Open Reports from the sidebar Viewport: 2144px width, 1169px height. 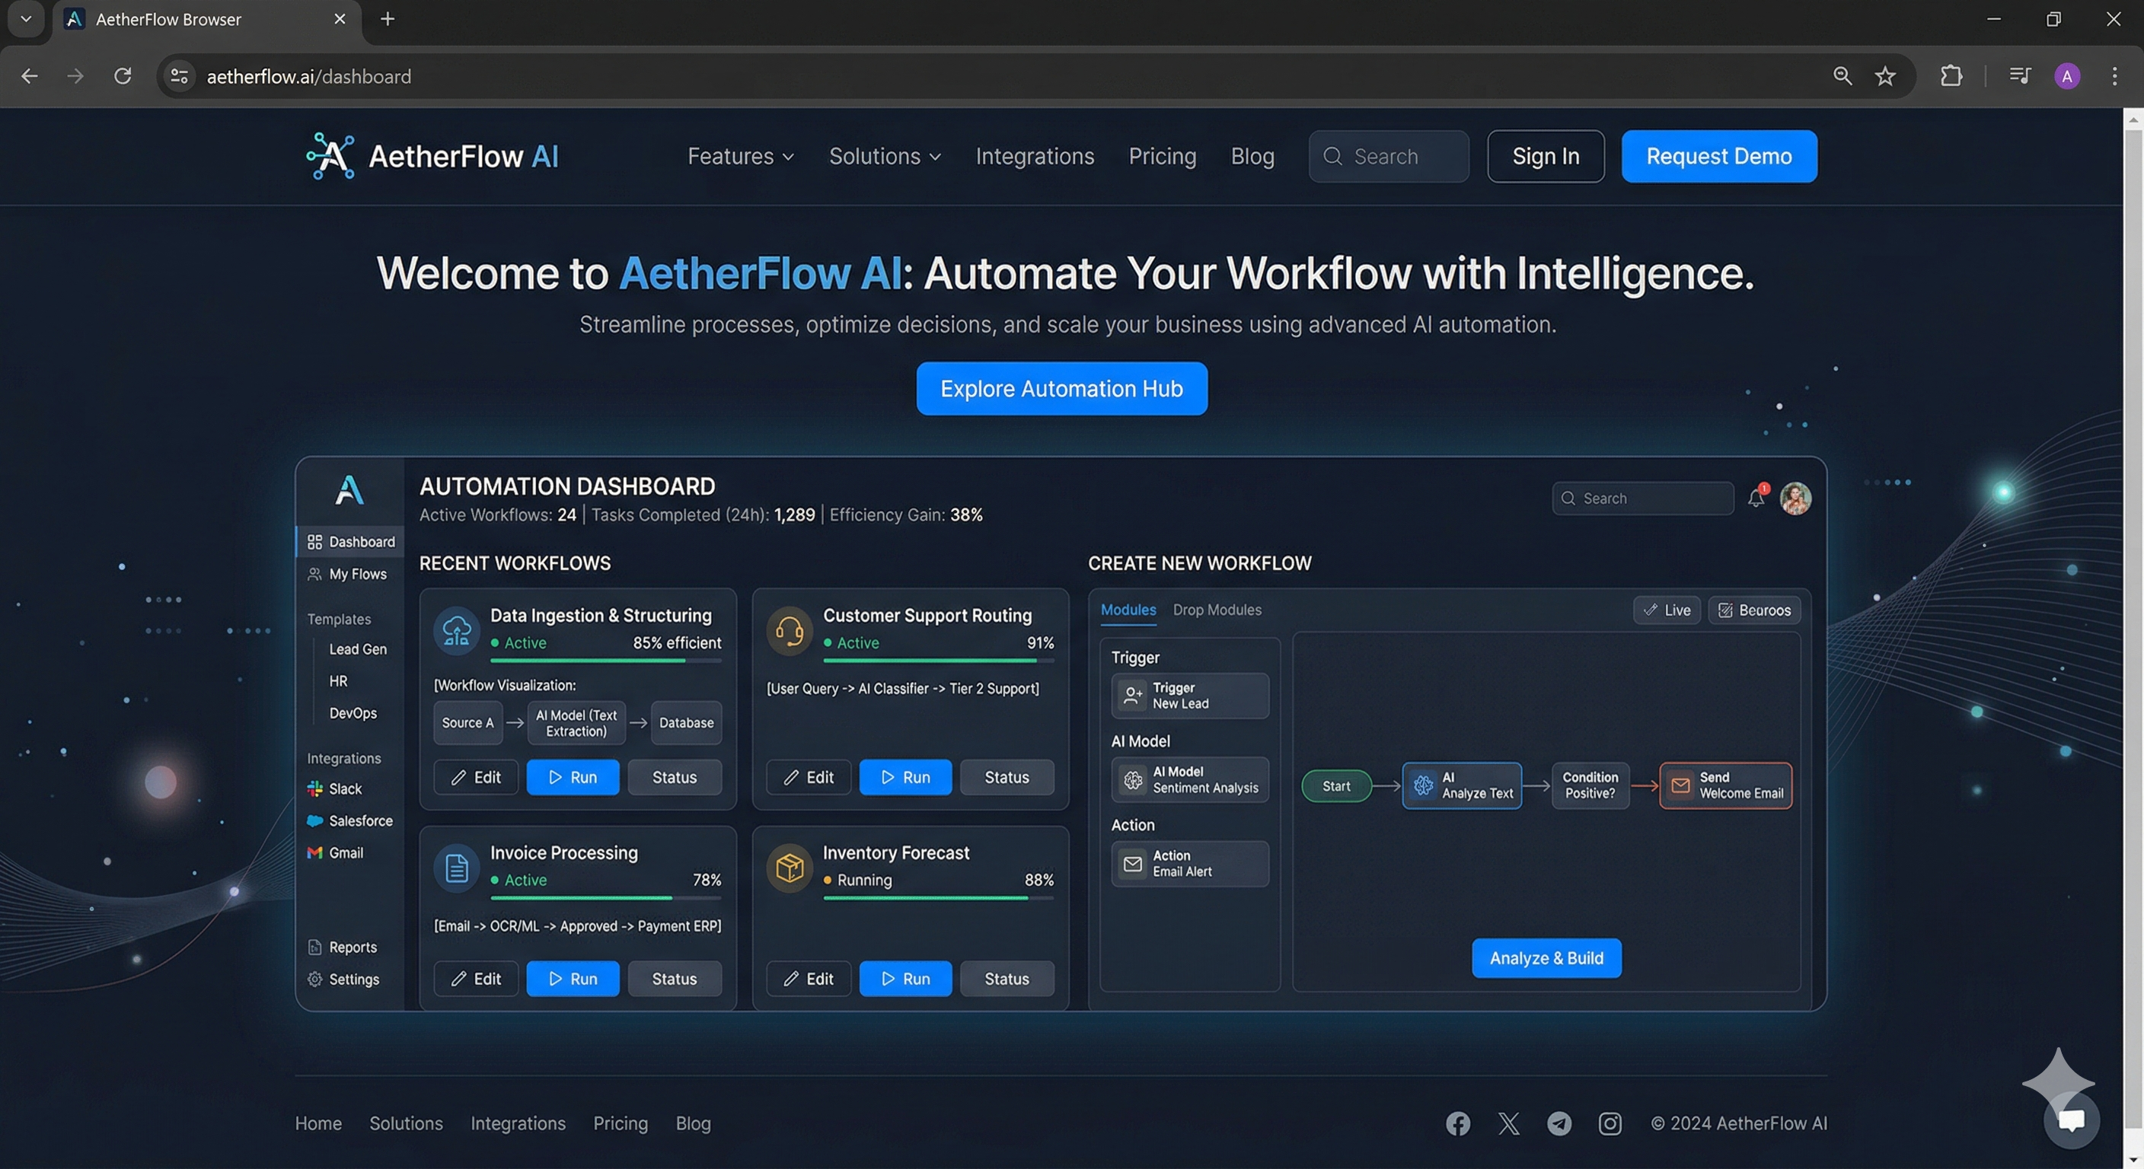(x=342, y=947)
